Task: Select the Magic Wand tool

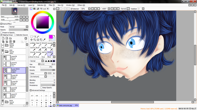Action: pyautogui.click(x=38, y=37)
